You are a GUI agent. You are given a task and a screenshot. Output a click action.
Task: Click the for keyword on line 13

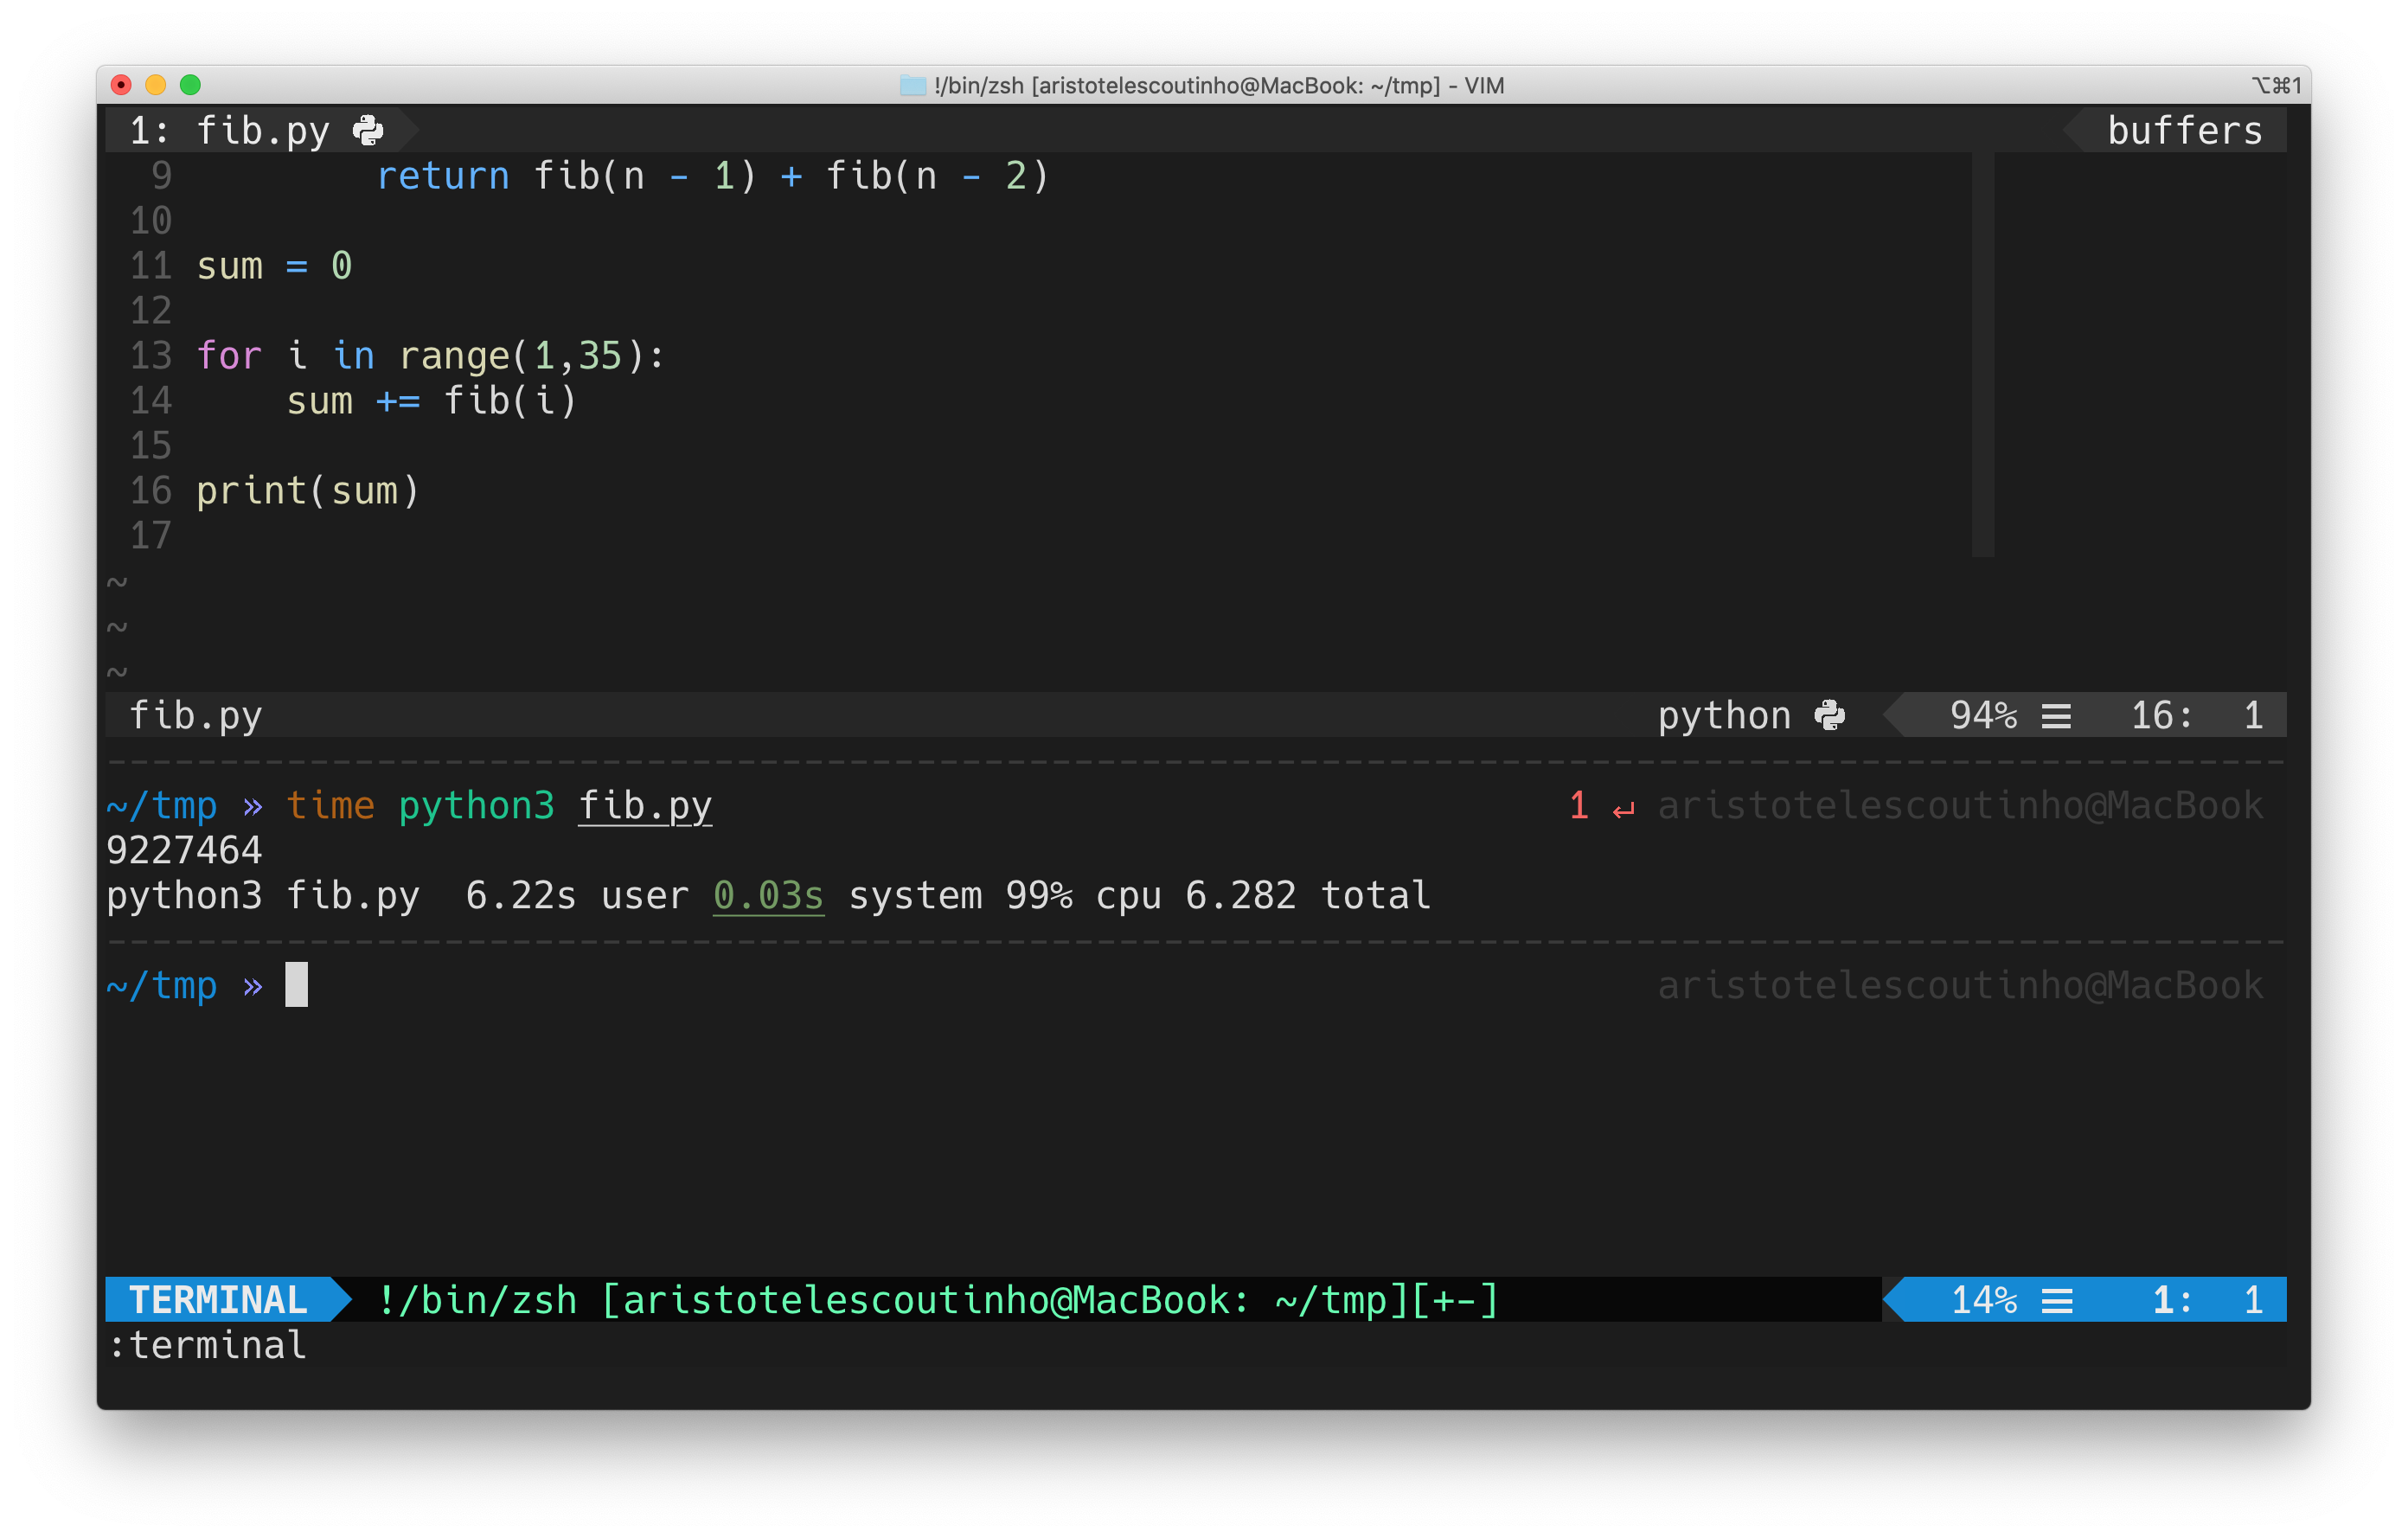point(229,356)
